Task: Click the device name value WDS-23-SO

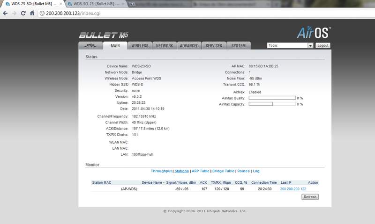Action: pos(142,66)
